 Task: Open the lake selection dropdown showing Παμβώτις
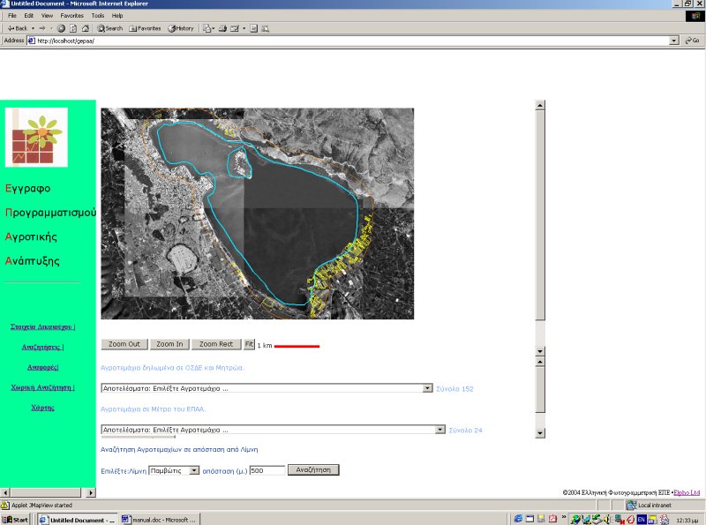click(195, 470)
